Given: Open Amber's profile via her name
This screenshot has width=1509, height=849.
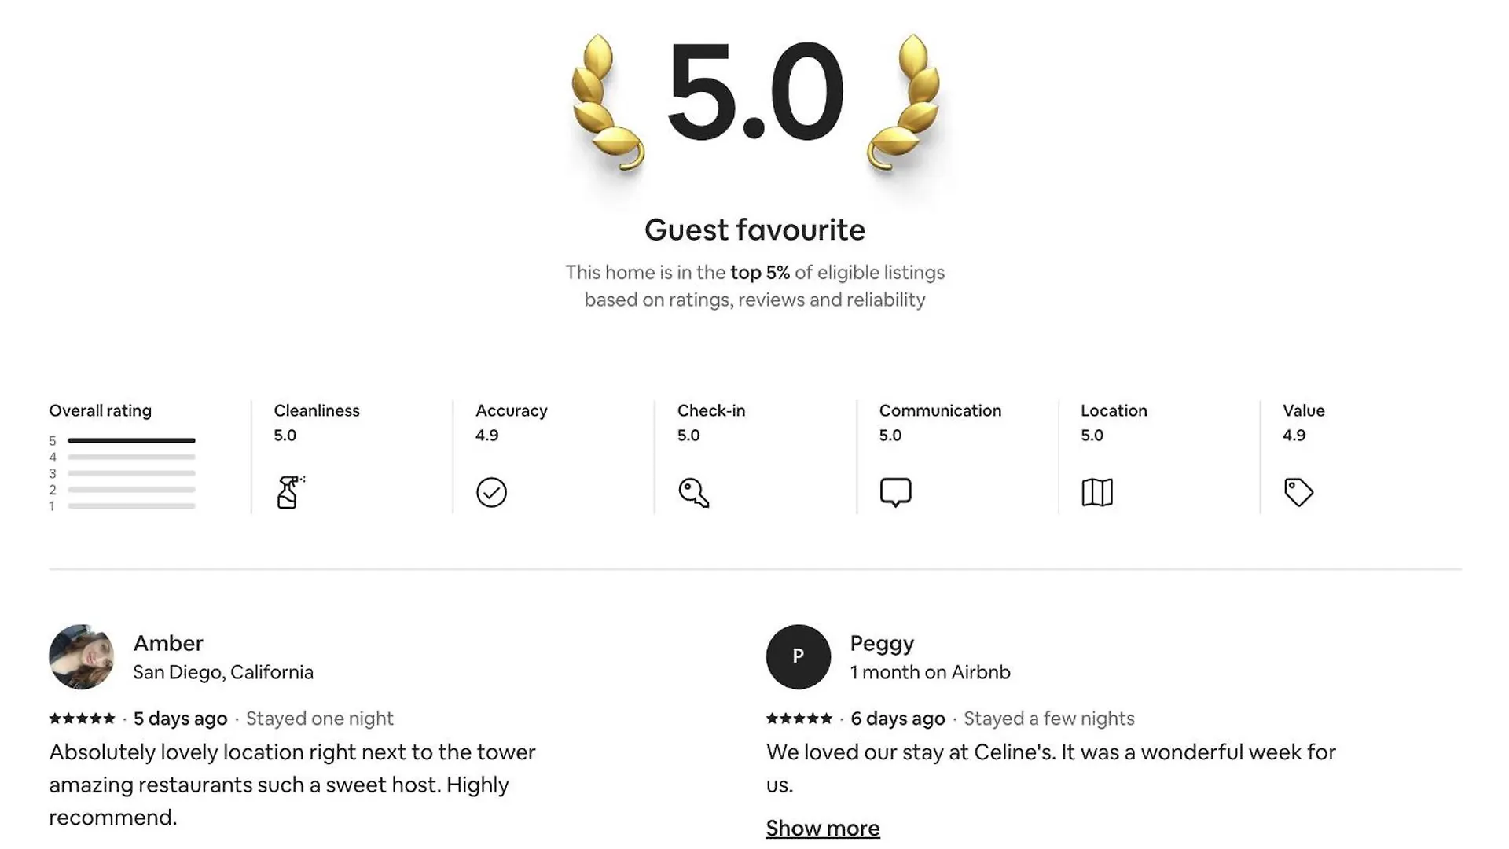Looking at the screenshot, I should [168, 643].
